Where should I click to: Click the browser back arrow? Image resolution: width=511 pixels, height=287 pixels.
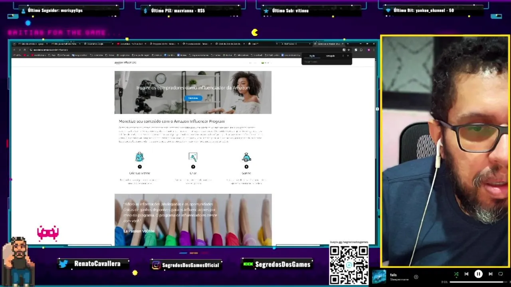pyautogui.click(x=14, y=50)
